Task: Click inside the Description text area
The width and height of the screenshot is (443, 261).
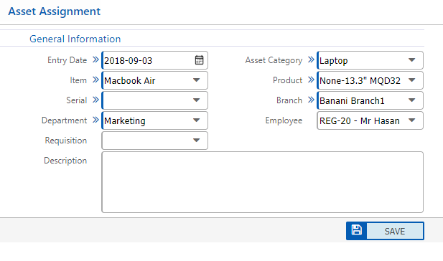Action: [x=263, y=182]
